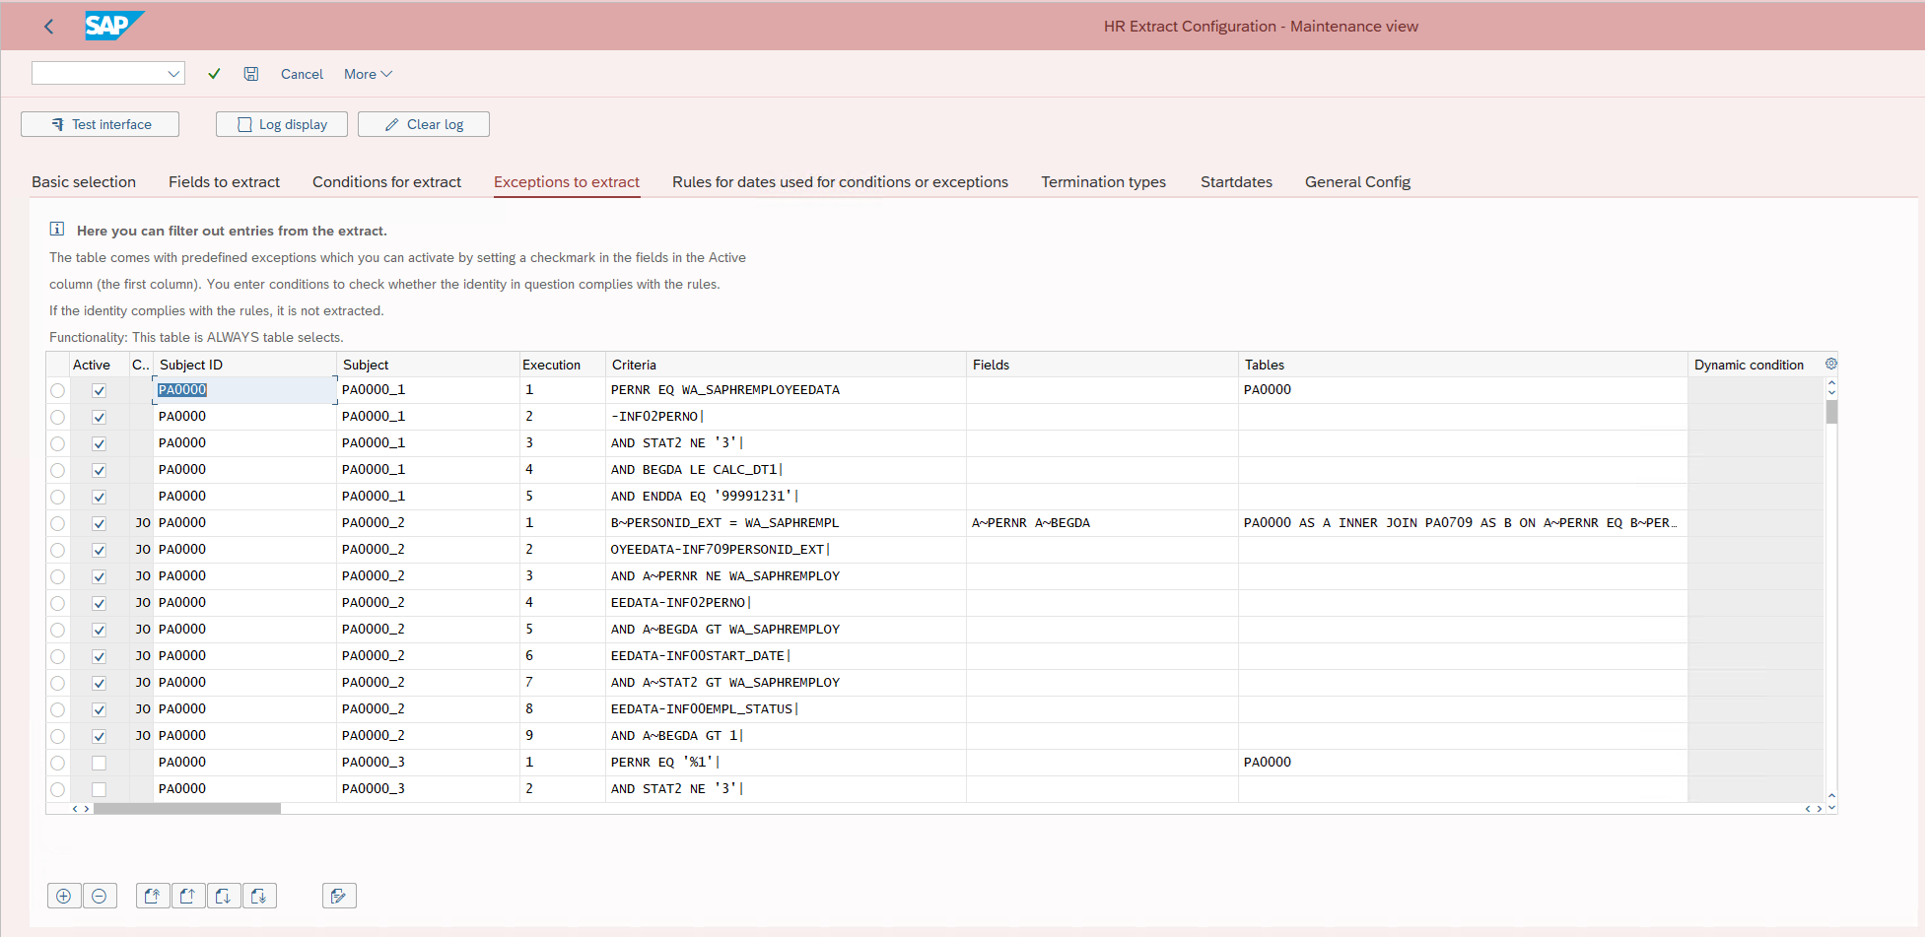Check Active box for PA0000_3 execution 1

tap(99, 764)
